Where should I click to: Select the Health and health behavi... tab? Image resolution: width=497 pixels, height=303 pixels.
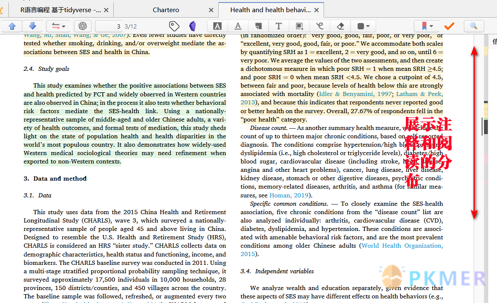pos(270,10)
